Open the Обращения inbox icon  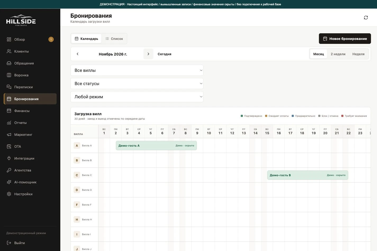pos(9,63)
